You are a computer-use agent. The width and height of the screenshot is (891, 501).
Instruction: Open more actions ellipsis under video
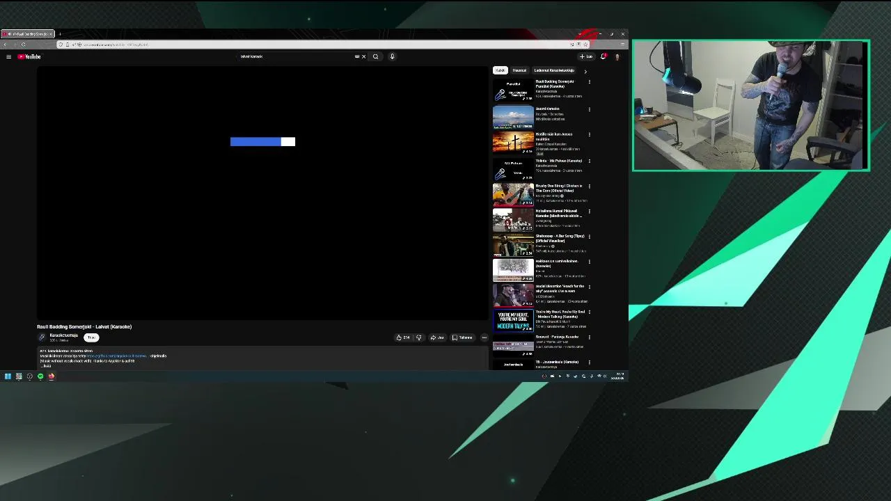click(484, 337)
